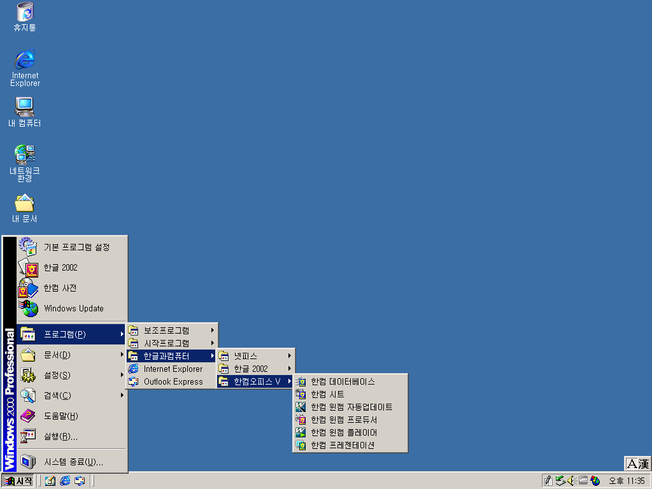The image size is (652, 489).
Task: Click the A漢 language bar button
Action: coord(637,464)
